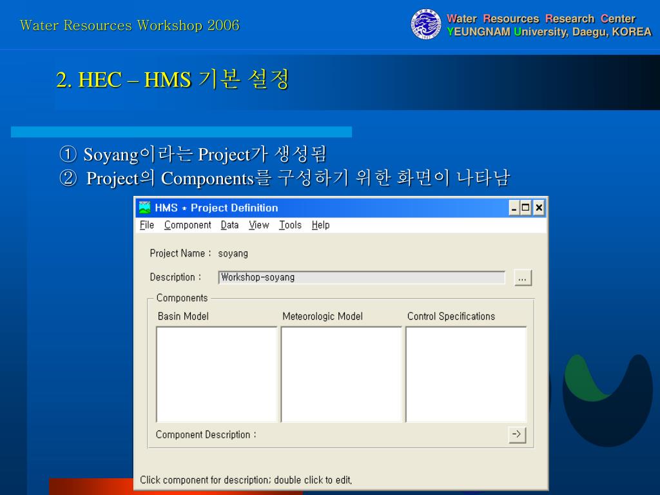The width and height of the screenshot is (660, 495).
Task: Click the HMS application icon in title bar
Action: tap(145, 208)
